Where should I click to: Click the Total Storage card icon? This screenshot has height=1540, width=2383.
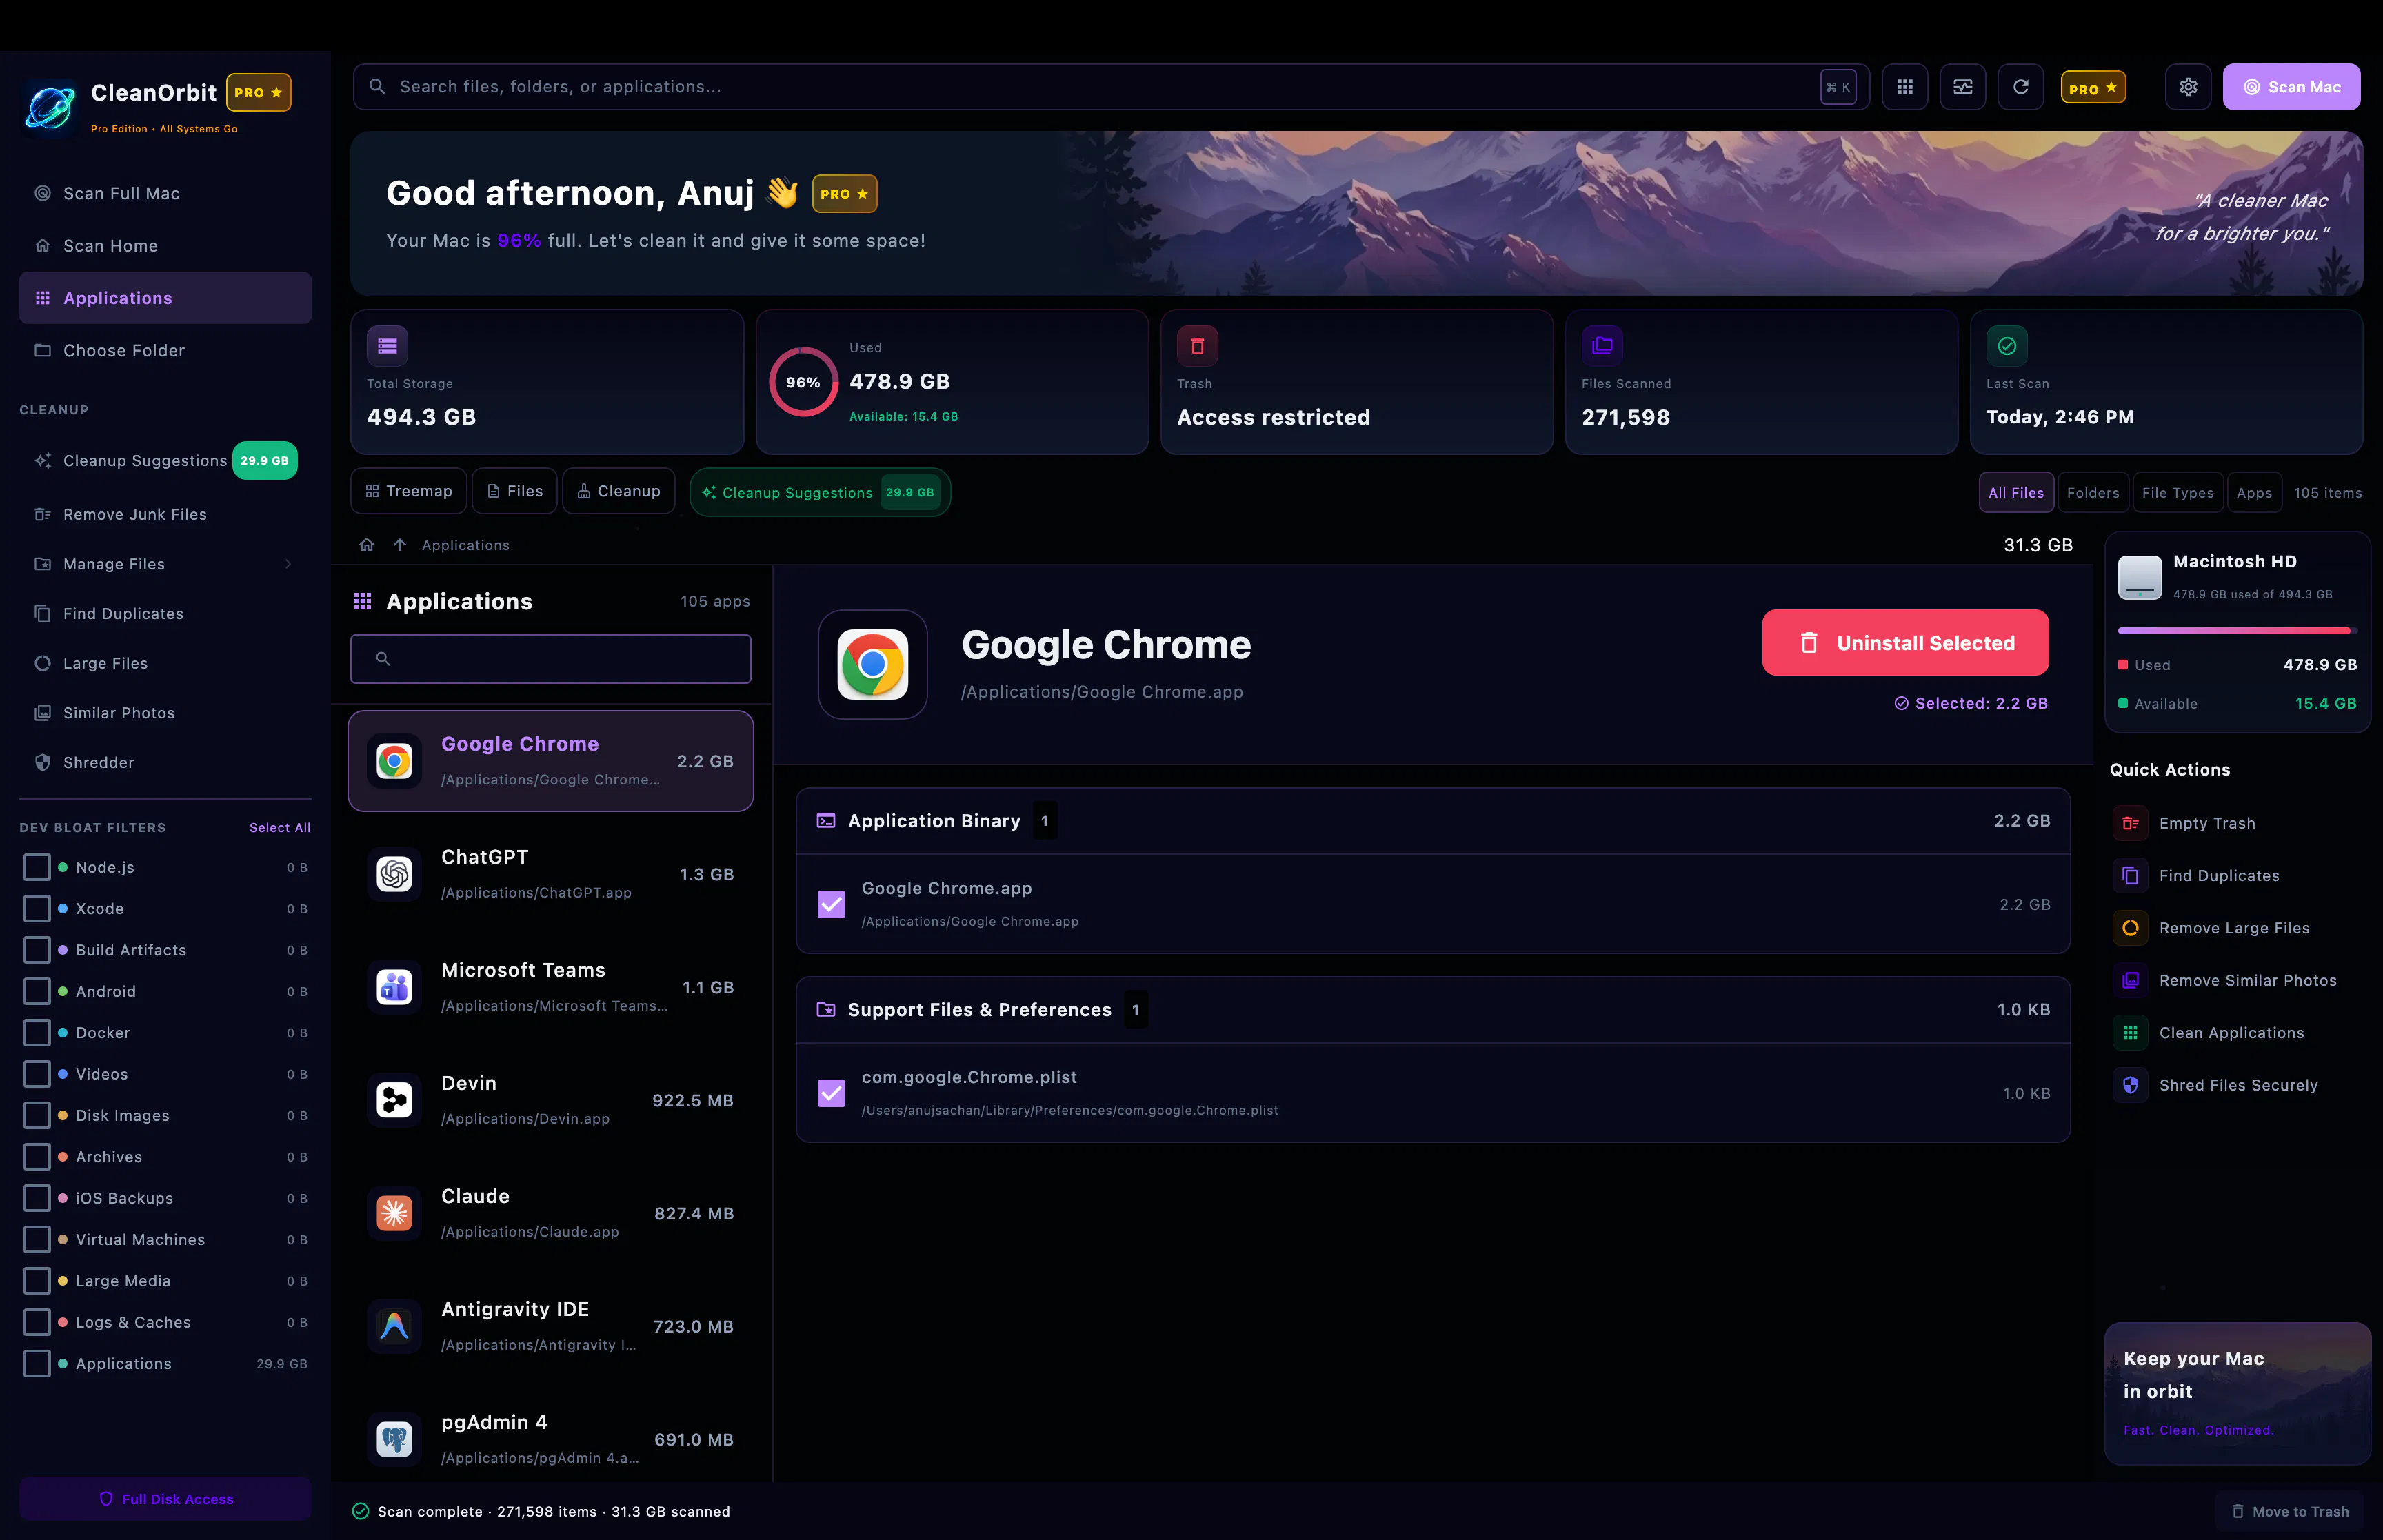387,346
